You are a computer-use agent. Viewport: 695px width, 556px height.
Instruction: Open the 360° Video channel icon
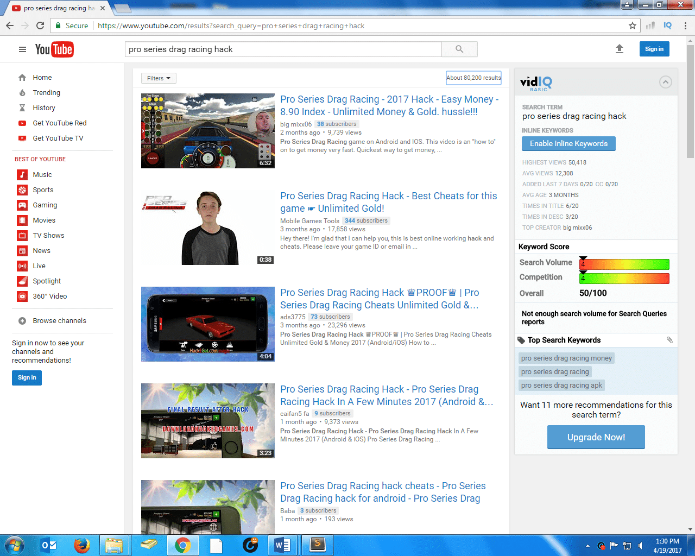tap(22, 296)
